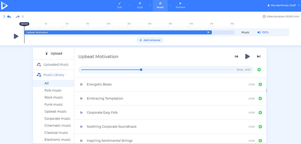Click the Soothing Corporate Soundtrack title
The image size is (301, 144).
tap(111, 127)
